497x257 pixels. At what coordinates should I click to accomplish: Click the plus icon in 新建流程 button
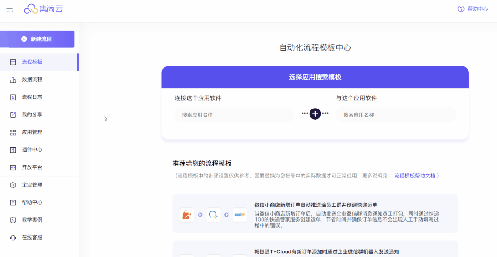(24, 39)
